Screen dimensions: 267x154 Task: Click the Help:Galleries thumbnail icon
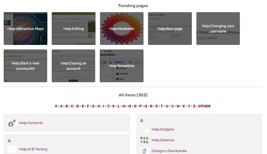tap(144, 140)
